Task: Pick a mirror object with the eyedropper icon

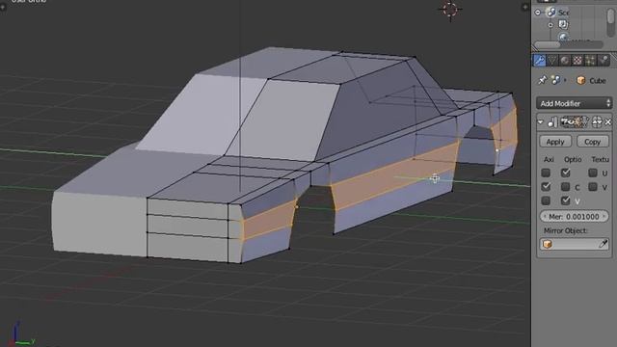Action: (x=603, y=244)
